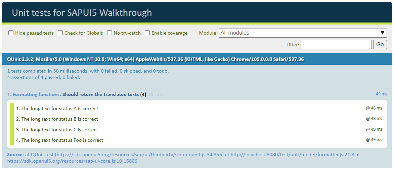Click the Rerun link for the test

(x=156, y=94)
